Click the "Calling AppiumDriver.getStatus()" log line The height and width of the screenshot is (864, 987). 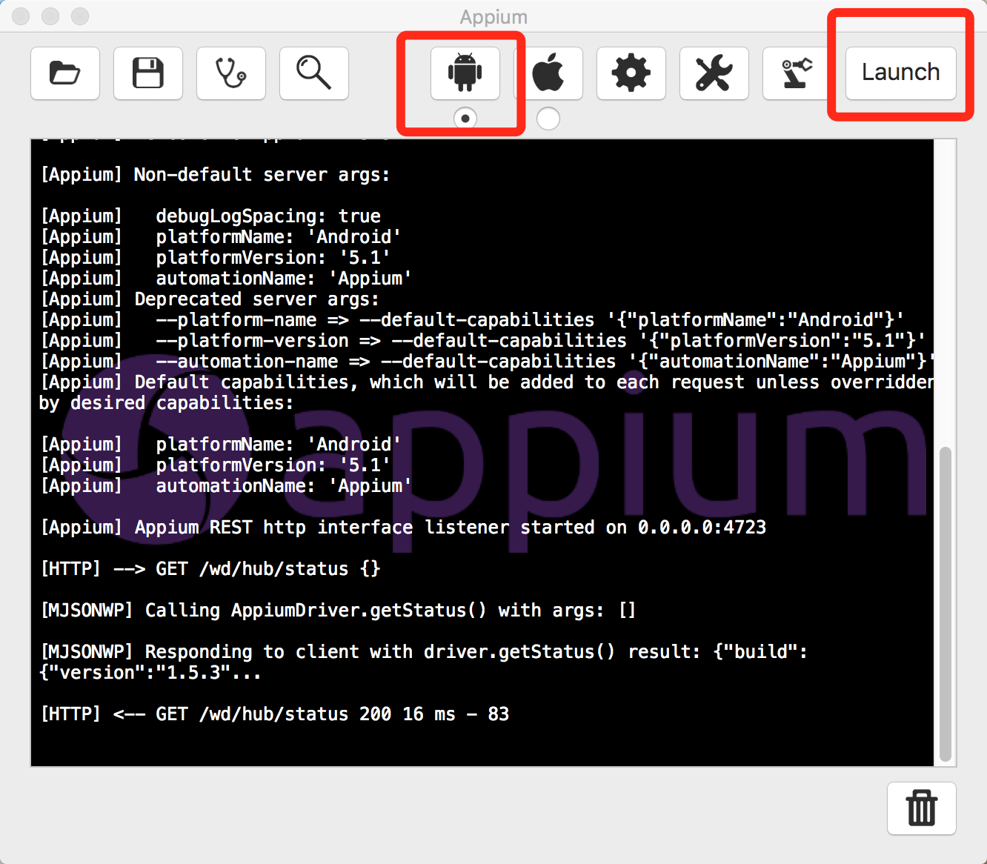338,611
